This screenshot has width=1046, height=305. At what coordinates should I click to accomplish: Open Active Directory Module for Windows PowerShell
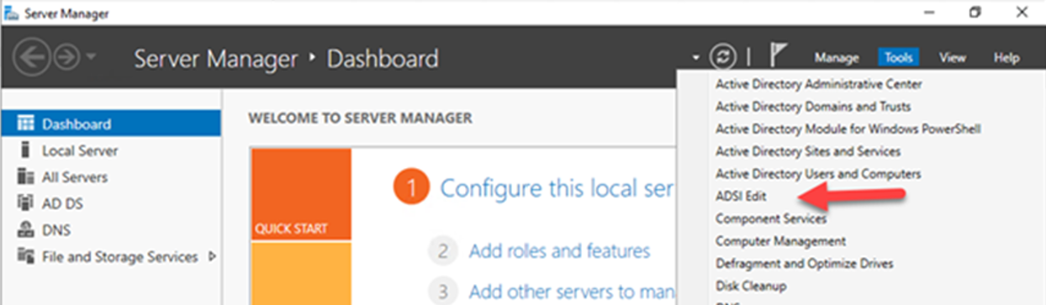click(848, 129)
